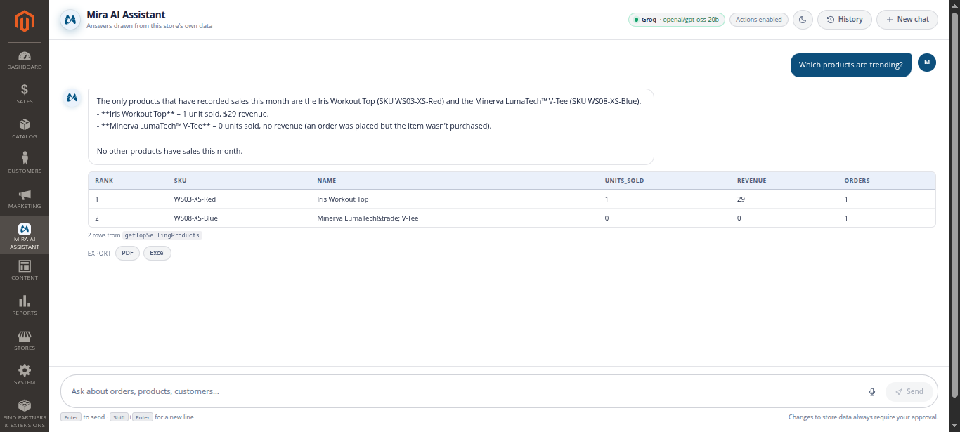
Task: Click the Minerva LumaTech V-Tee name cell
Action: point(368,218)
